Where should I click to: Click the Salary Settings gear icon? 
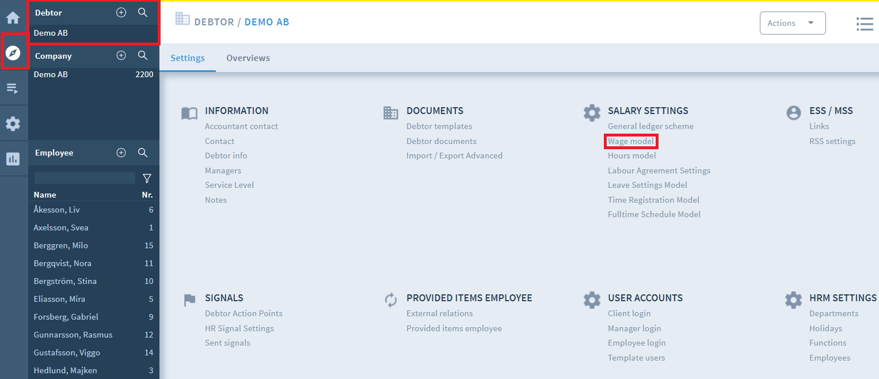point(592,112)
